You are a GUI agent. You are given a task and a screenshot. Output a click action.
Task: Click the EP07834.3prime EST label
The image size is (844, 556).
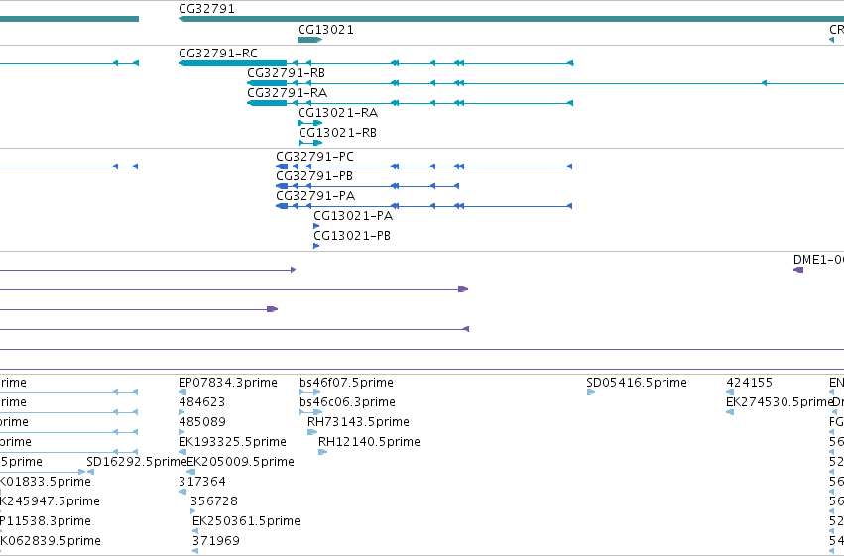(228, 383)
